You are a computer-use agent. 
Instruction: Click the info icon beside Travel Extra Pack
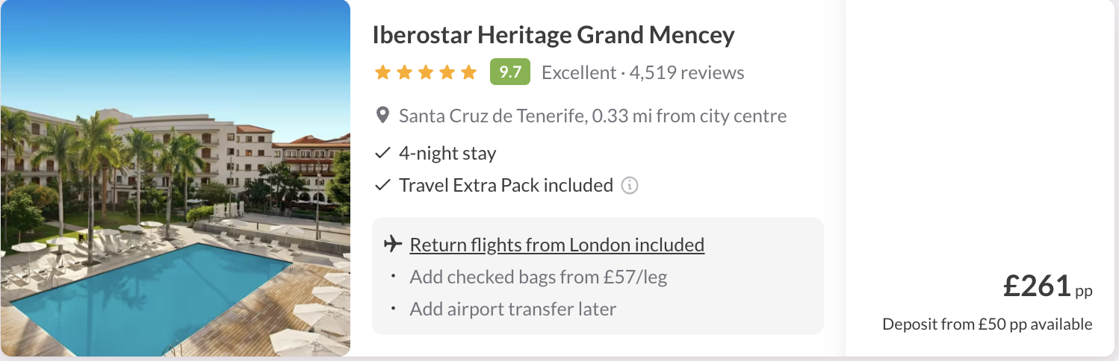pyautogui.click(x=630, y=186)
